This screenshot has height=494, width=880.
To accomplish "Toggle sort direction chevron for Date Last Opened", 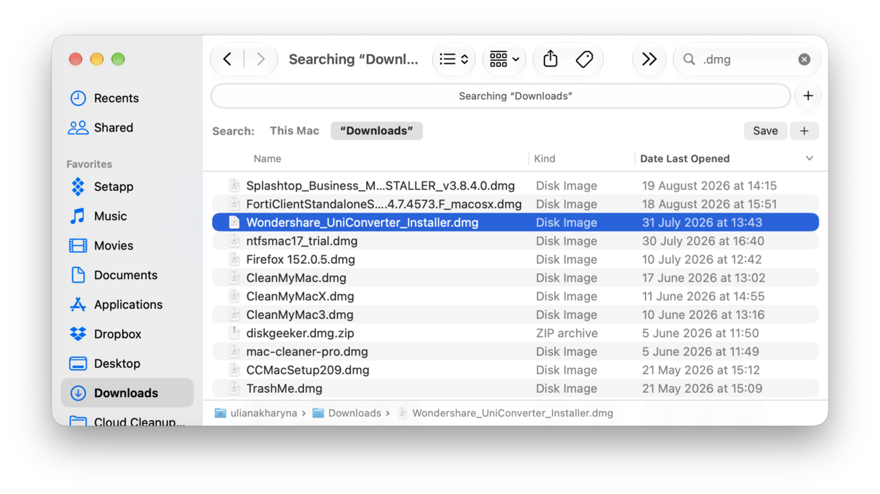I will point(809,158).
